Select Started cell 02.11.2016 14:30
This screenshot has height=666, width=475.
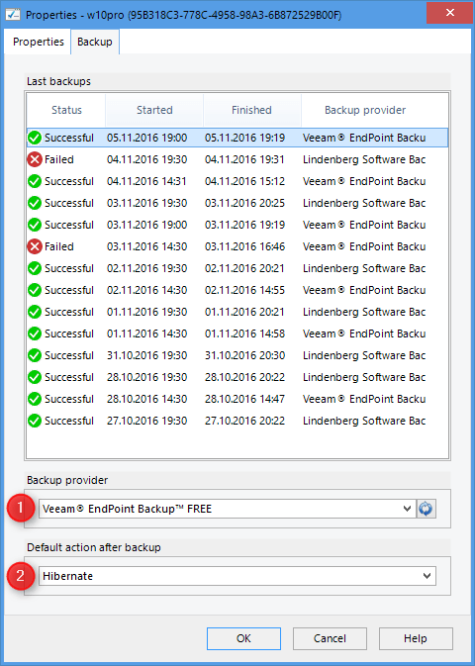point(147,290)
